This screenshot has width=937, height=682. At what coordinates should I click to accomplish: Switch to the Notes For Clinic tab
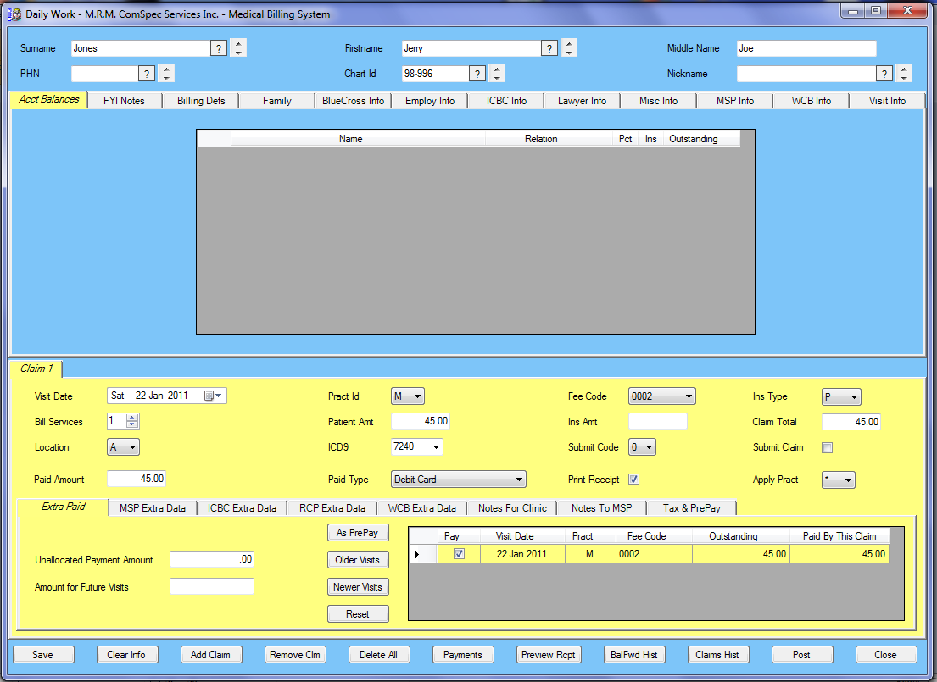512,508
